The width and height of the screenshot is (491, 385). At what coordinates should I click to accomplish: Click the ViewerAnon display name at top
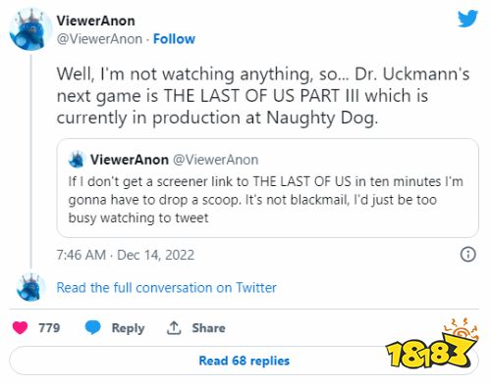tap(95, 21)
